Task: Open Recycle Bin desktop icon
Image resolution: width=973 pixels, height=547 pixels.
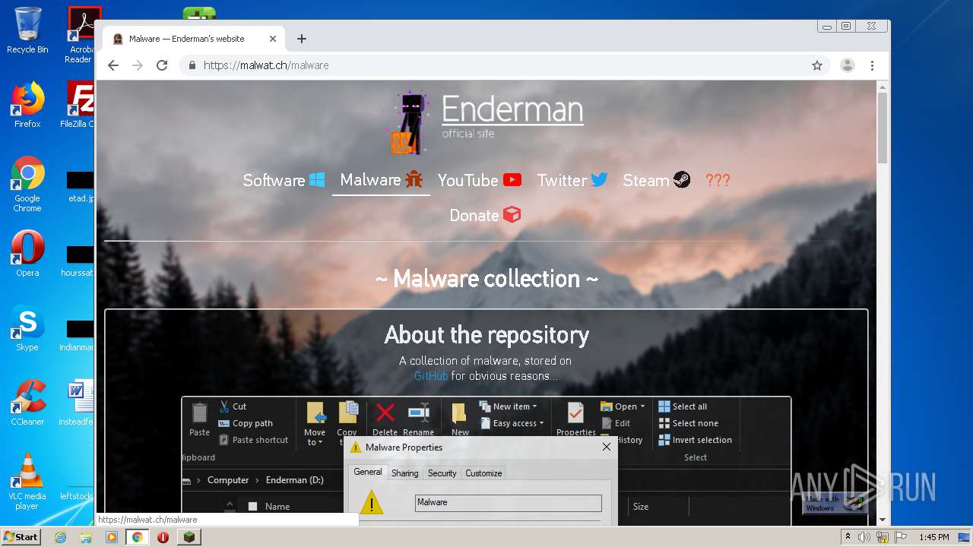Action: (x=27, y=30)
